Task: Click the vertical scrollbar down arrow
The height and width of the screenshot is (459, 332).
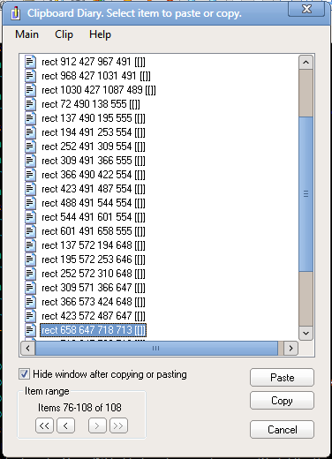Action: click(x=306, y=333)
